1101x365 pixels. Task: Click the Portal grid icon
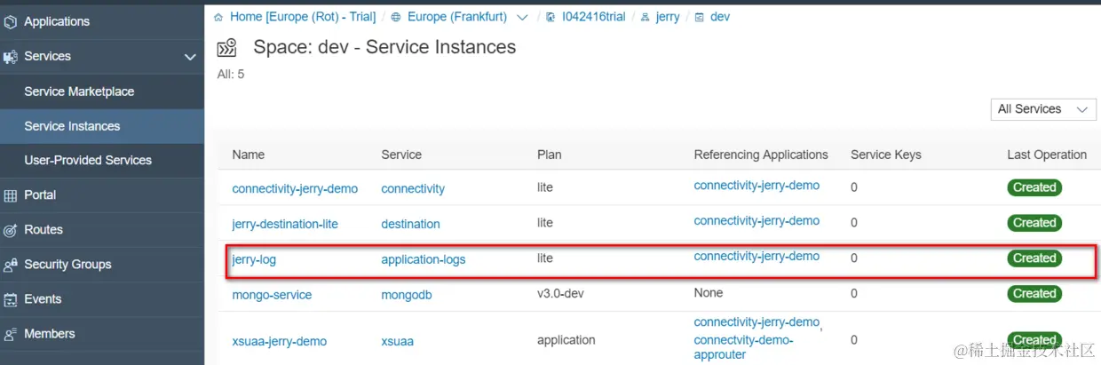11,195
